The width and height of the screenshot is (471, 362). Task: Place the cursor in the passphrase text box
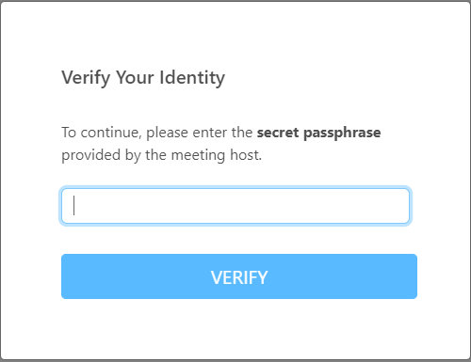tap(235, 206)
